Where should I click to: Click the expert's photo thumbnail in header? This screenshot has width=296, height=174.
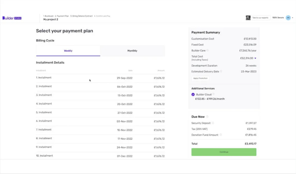tap(248, 18)
